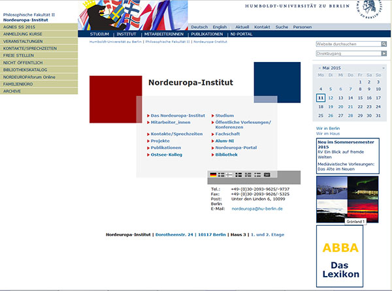Open the Kontakt top link
392x291 pixels.
(x=262, y=27)
